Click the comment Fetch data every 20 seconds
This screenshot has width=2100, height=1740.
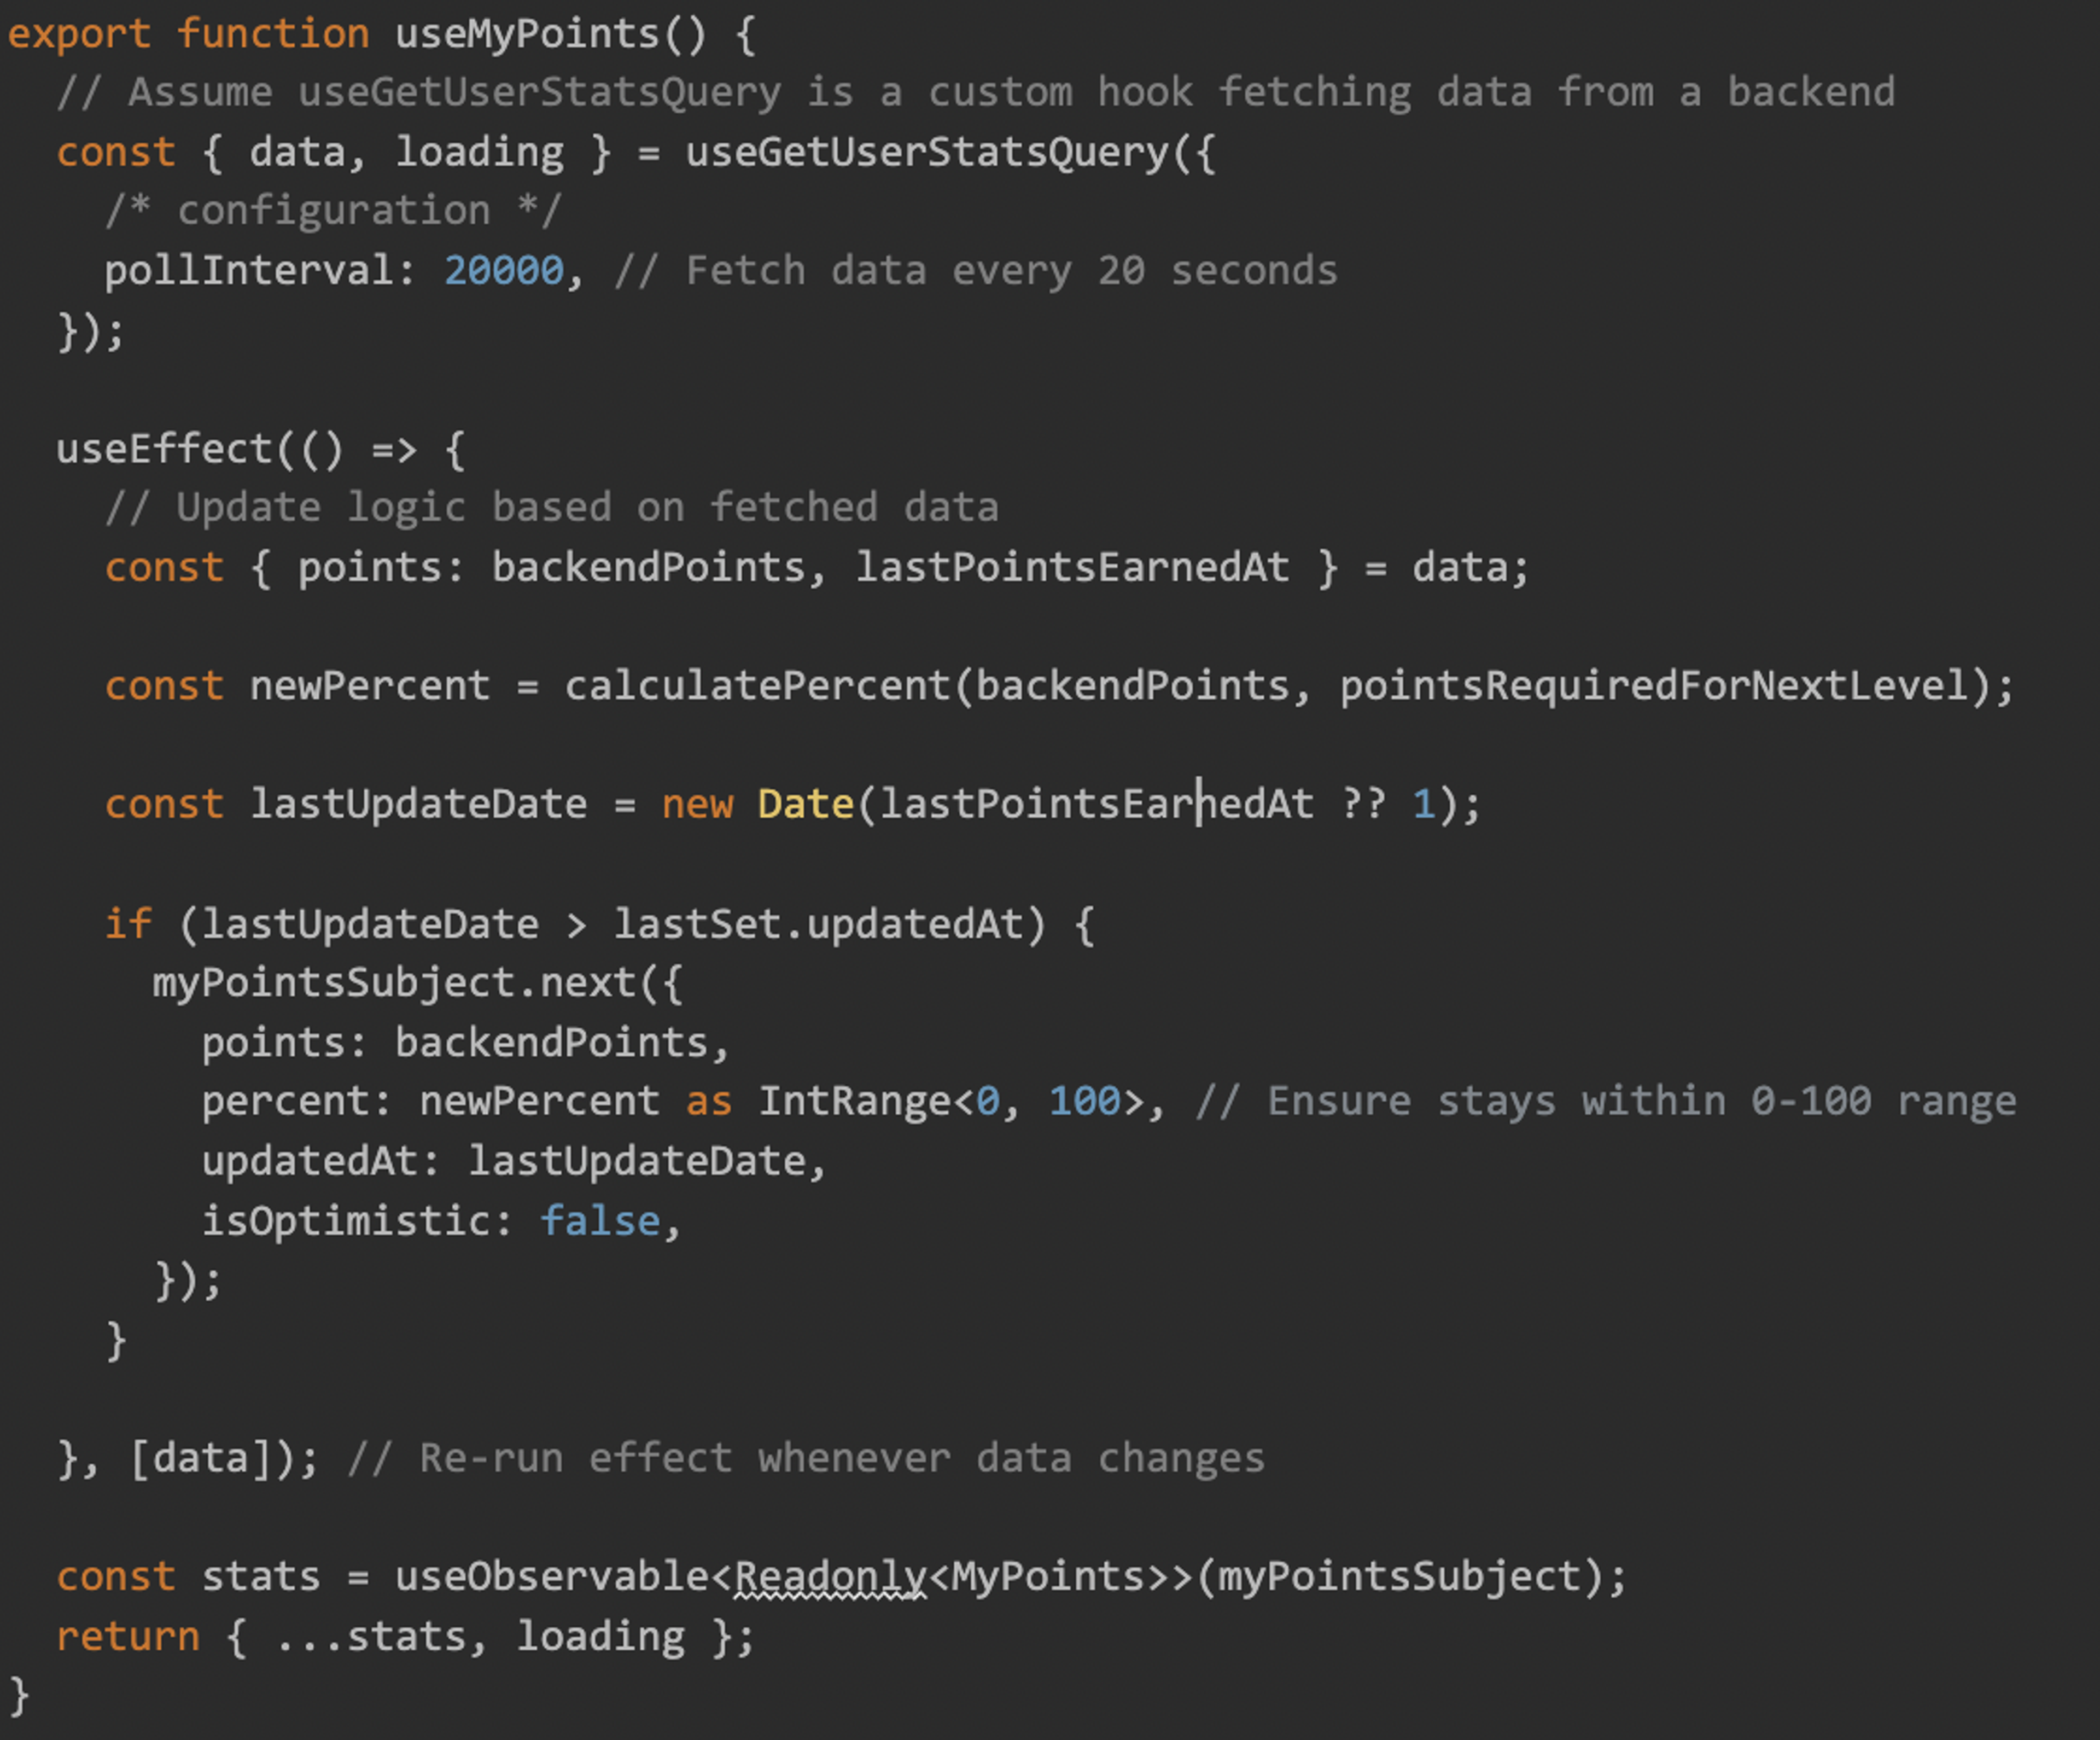(976, 271)
